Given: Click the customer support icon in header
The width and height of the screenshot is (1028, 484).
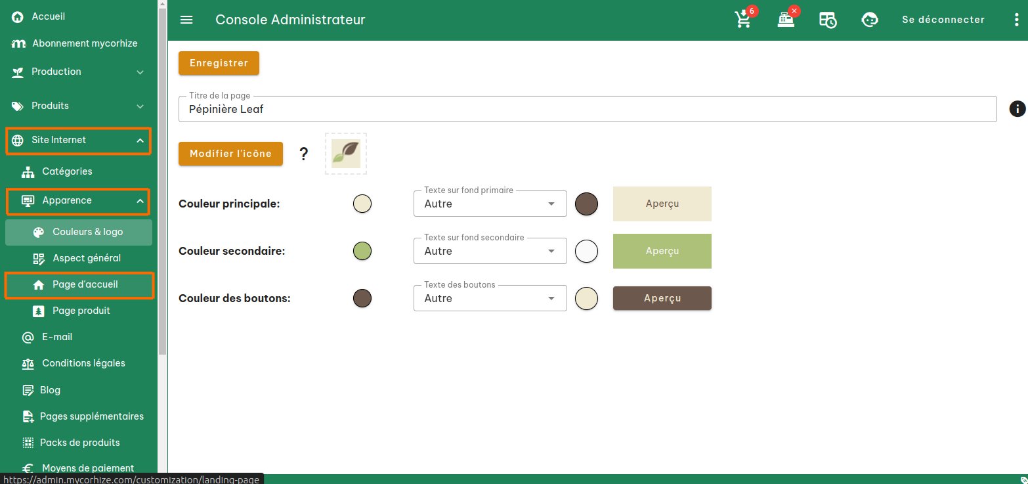Looking at the screenshot, I should click(x=869, y=20).
